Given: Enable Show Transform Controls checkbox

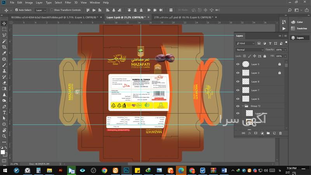Looking at the screenshot, I should pos(52,10).
